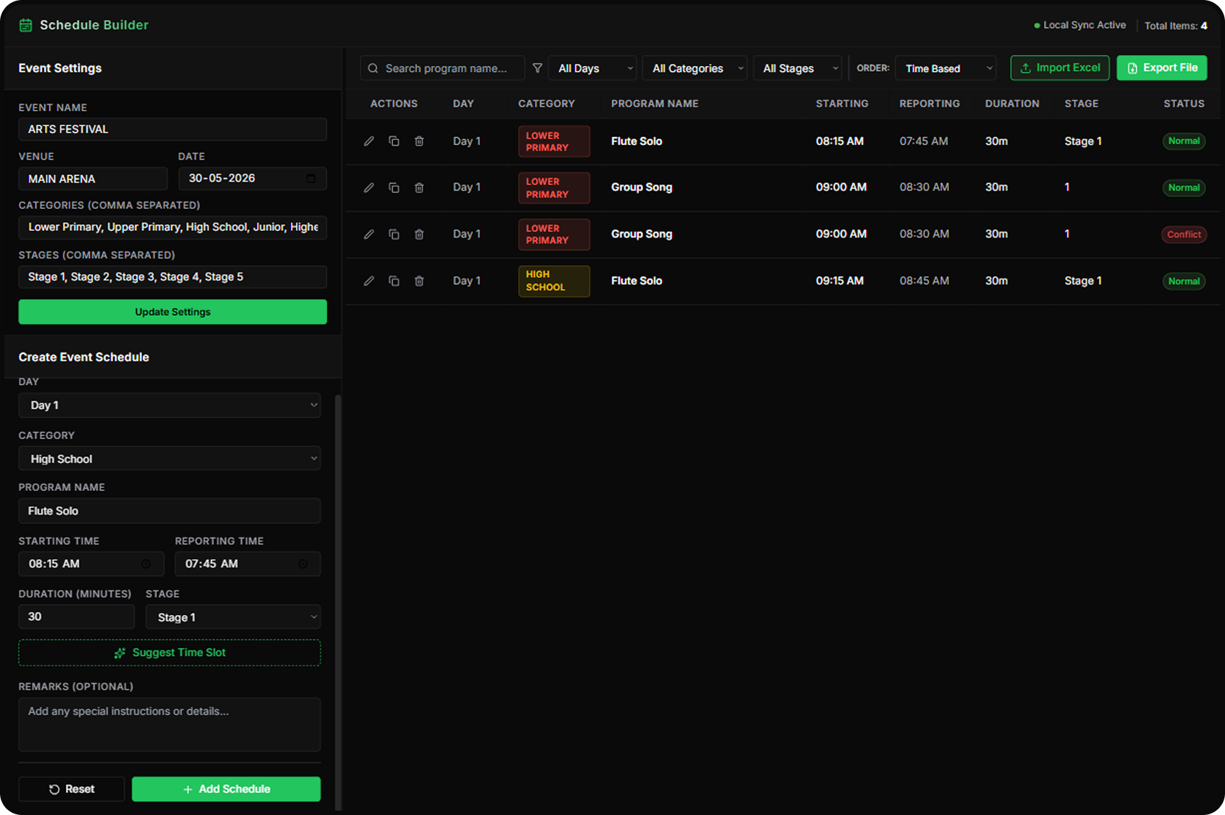Delete the 08:15 AM Flute Solo row
This screenshot has height=815, width=1225.
tap(419, 141)
